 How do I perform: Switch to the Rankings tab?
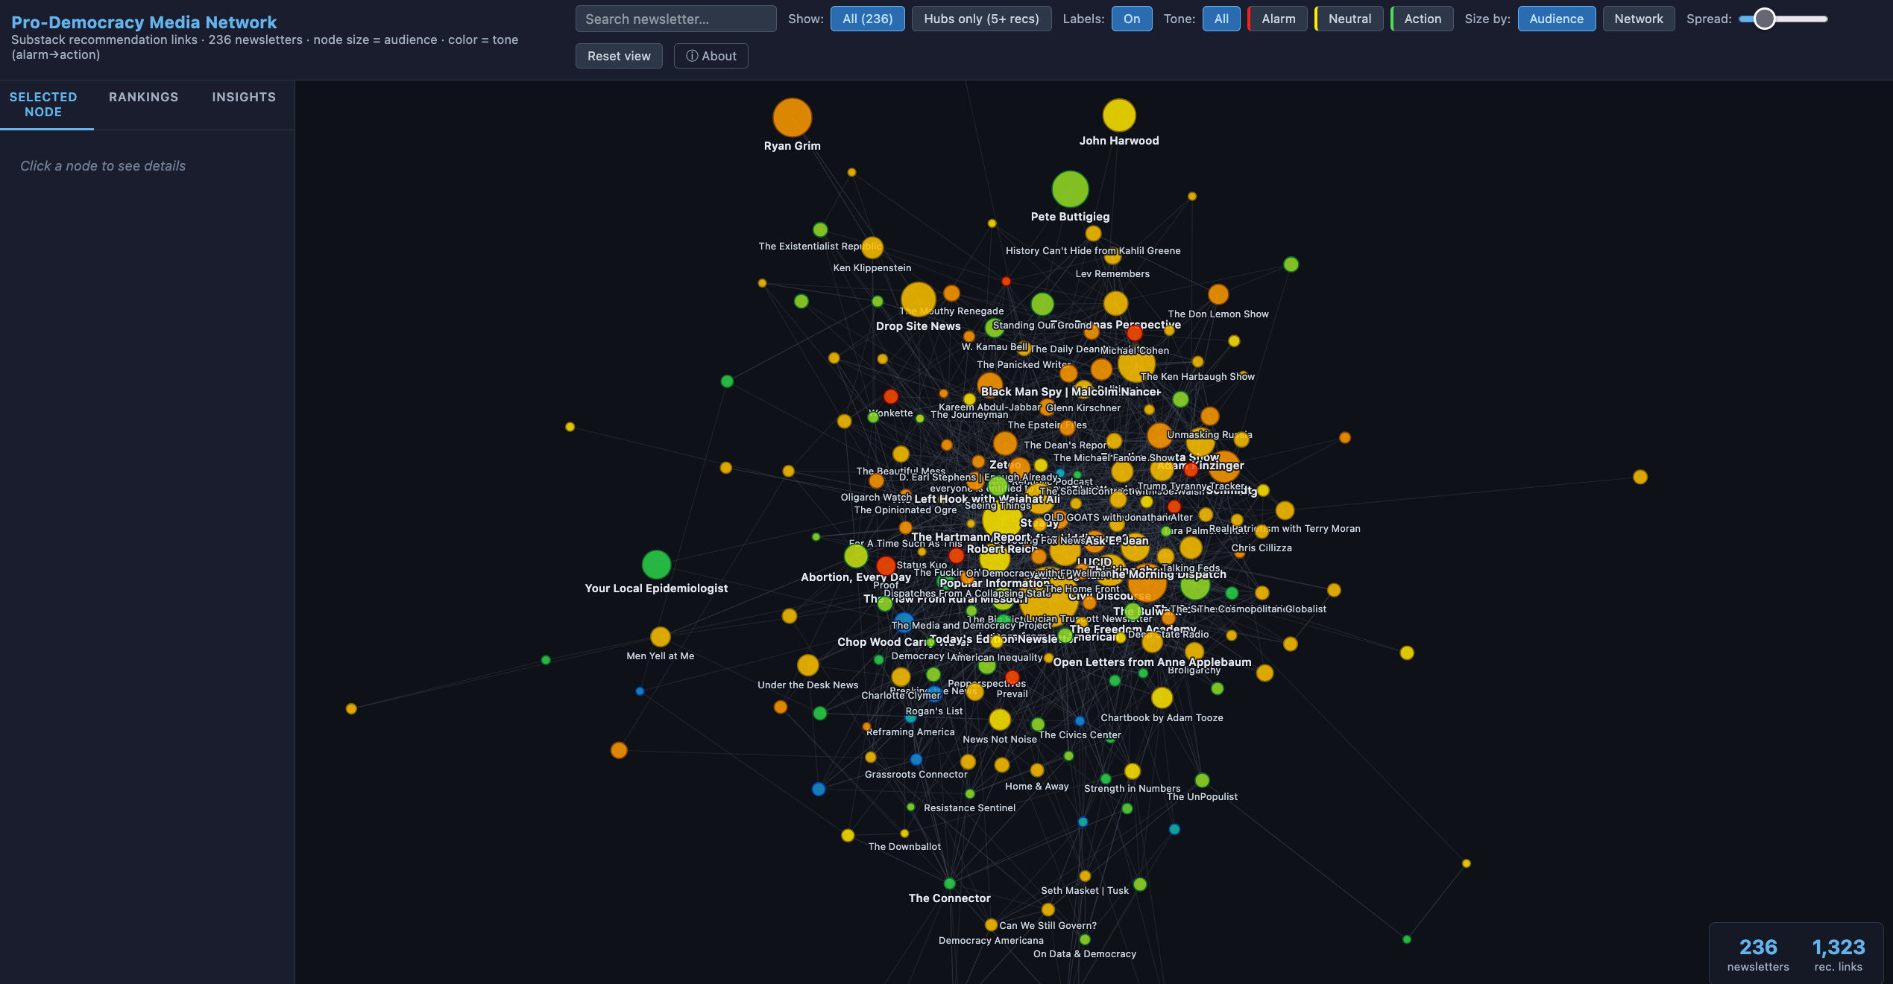(143, 97)
